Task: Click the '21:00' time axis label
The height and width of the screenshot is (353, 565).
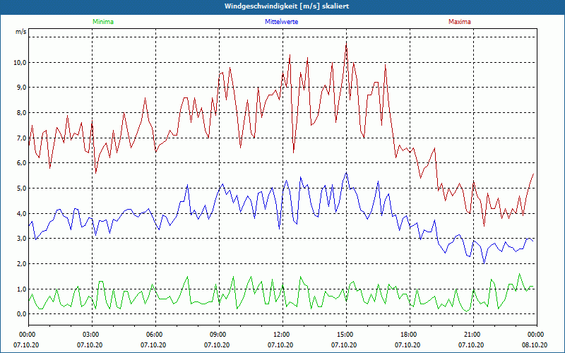Action: pos(471,335)
